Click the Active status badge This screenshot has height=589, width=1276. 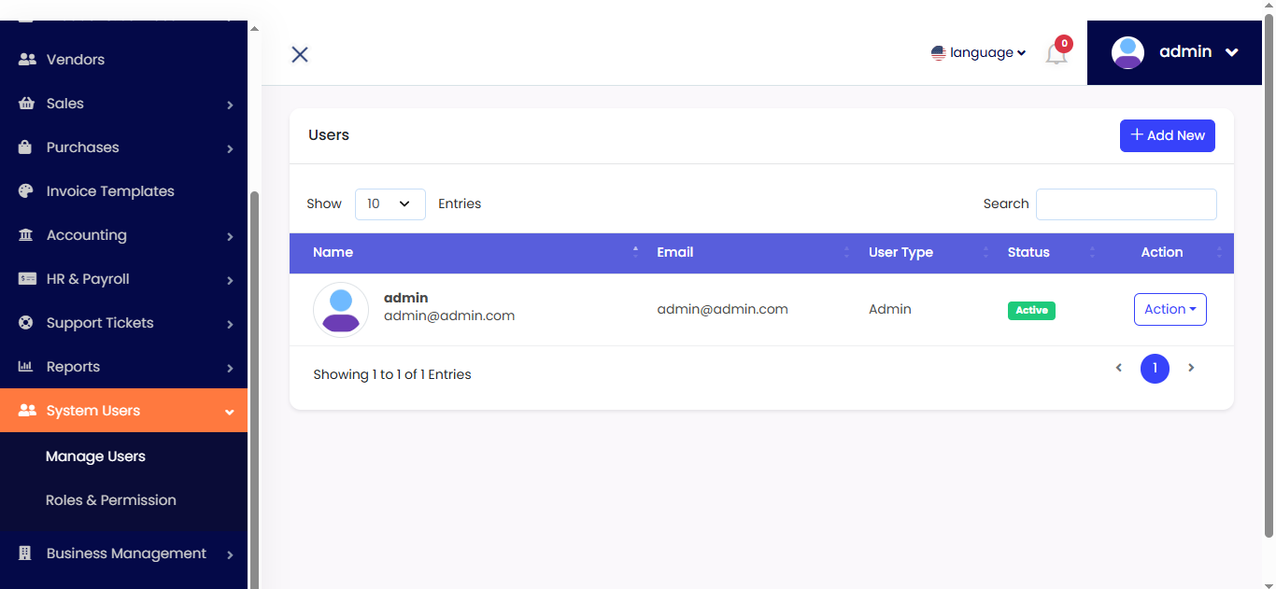coord(1031,310)
